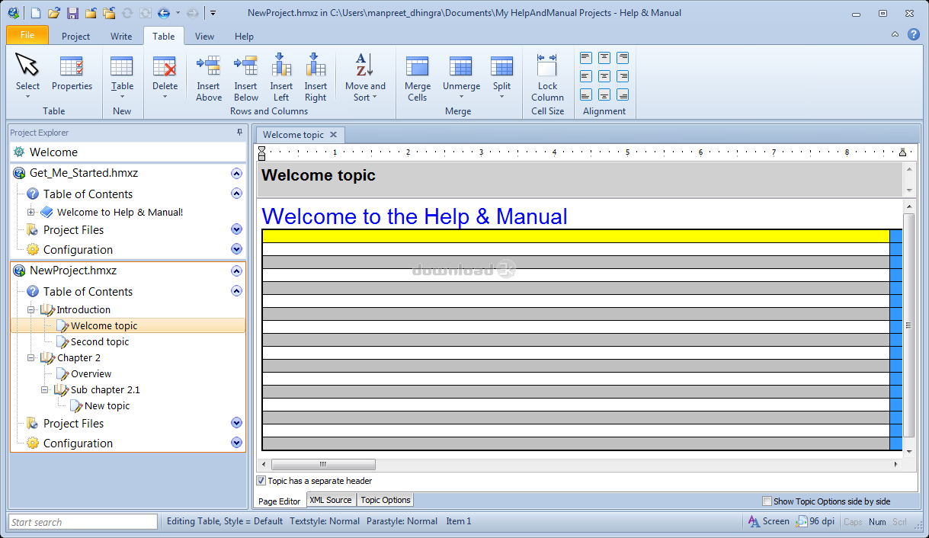Insert a row above using Insert Above
Viewport: 929px width, 538px height.
pyautogui.click(x=208, y=78)
